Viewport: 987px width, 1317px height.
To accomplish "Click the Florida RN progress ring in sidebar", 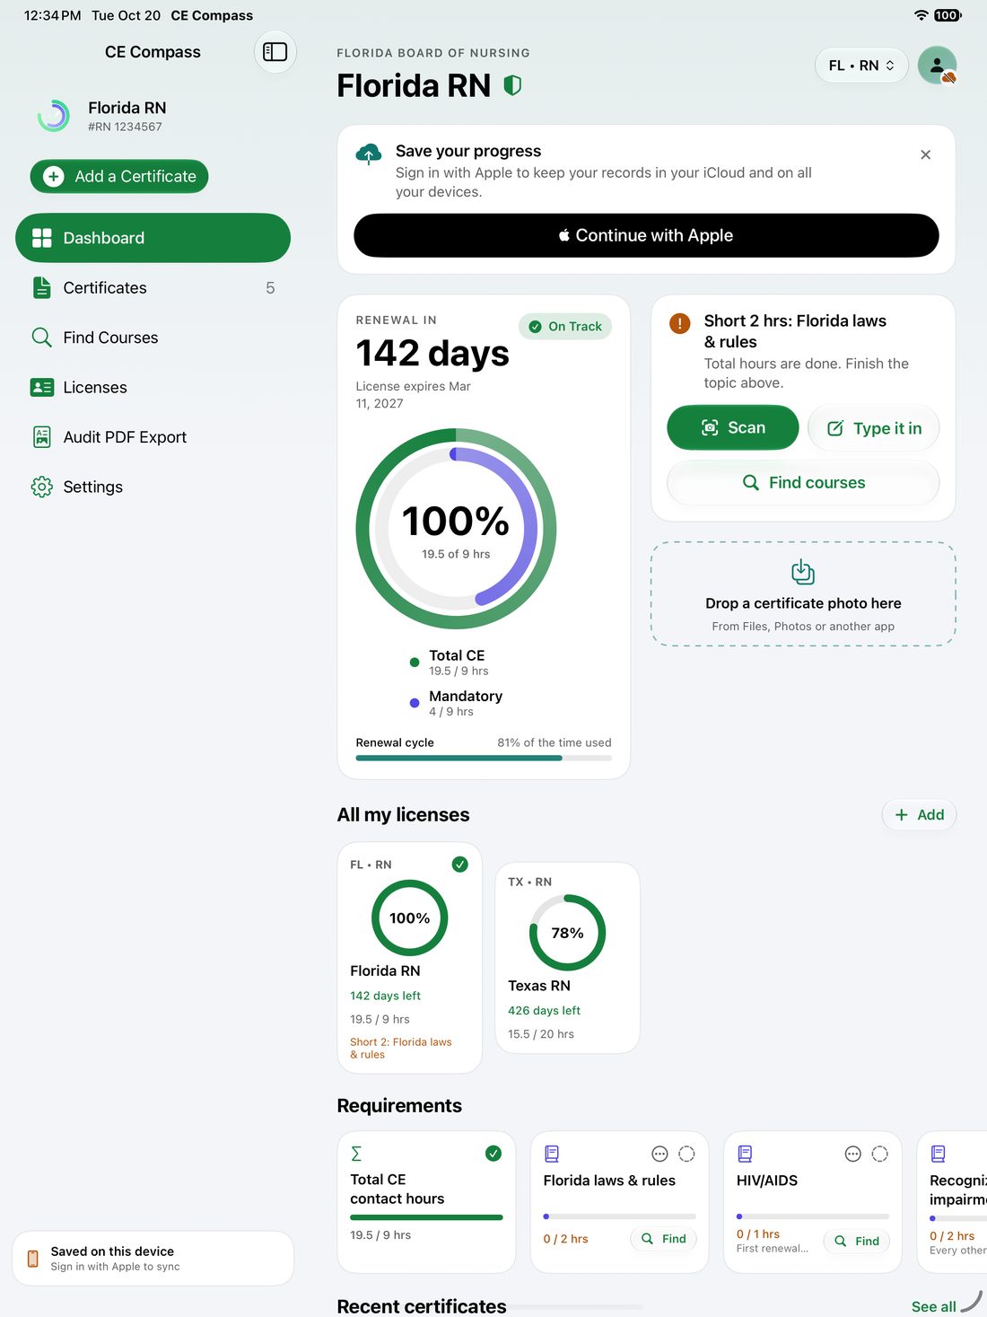I will click(54, 116).
